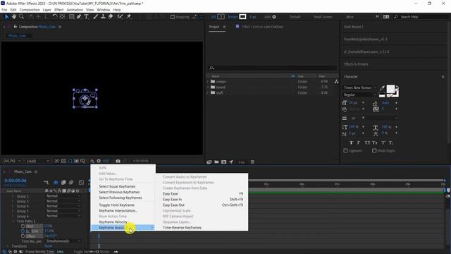Click the eyedropper in Character panel
Screen dimensions: 451x254
tap(382, 87)
